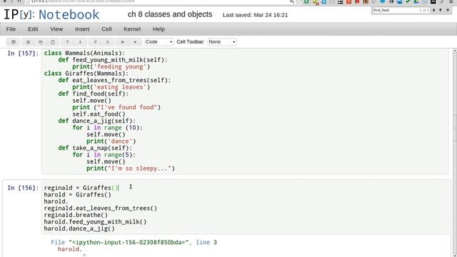Click the self.eat_food() line

99,114
